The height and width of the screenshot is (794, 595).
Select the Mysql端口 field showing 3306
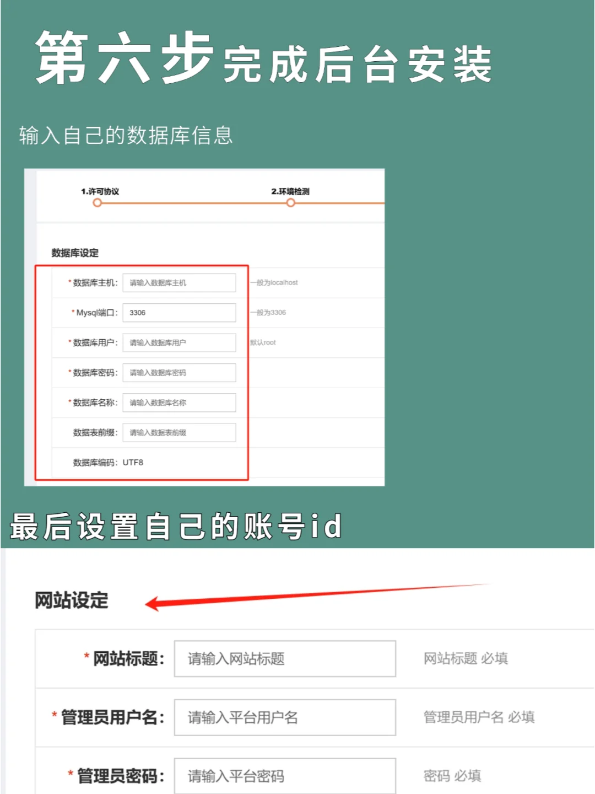(x=180, y=313)
